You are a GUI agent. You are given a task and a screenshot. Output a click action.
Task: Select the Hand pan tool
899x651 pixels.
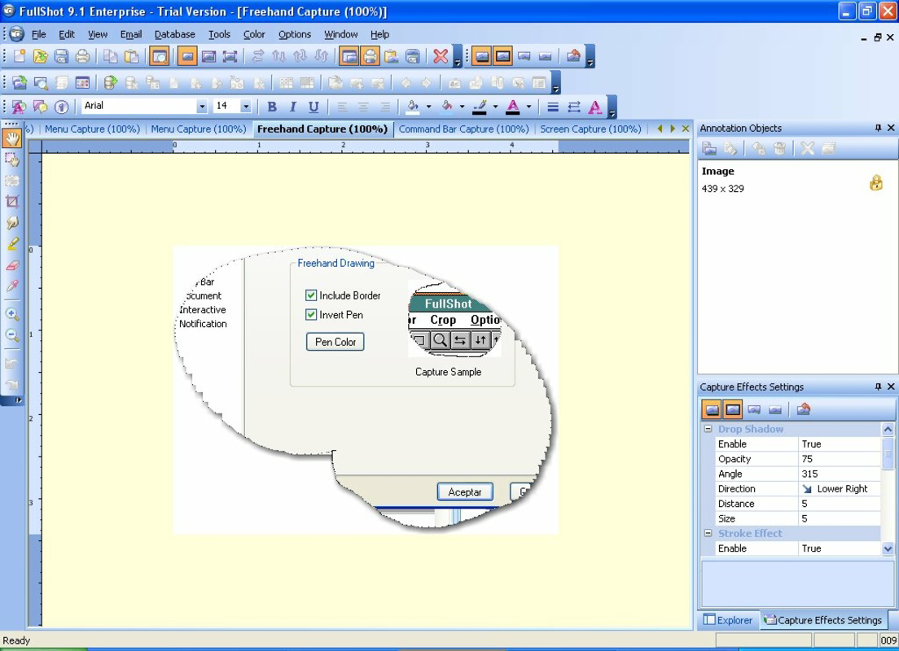tap(12, 138)
